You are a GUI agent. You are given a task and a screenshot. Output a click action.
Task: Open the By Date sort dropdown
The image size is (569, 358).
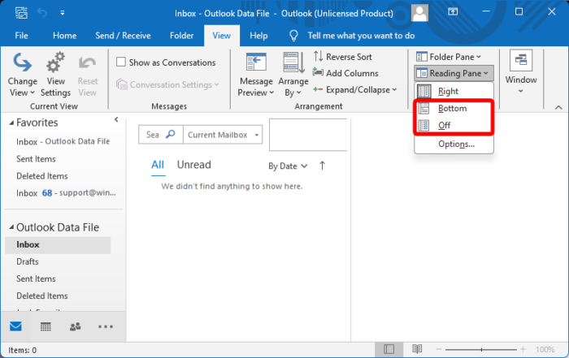click(288, 166)
